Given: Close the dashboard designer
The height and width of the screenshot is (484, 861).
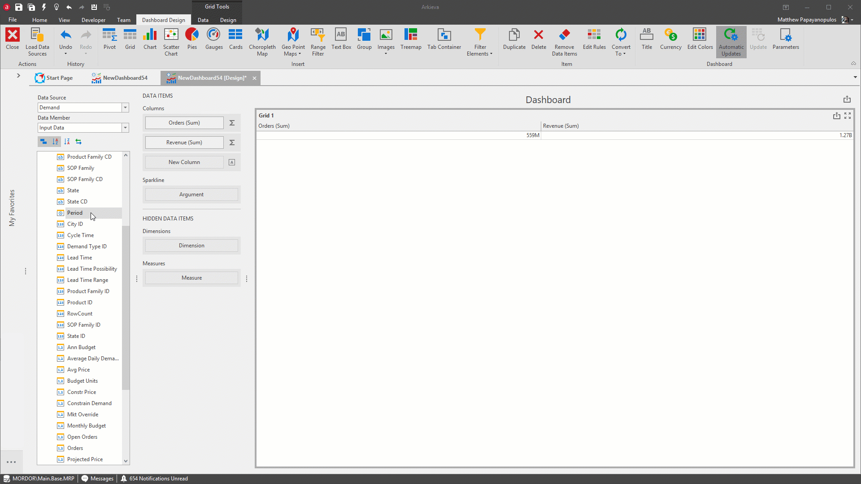Looking at the screenshot, I should tap(13, 39).
